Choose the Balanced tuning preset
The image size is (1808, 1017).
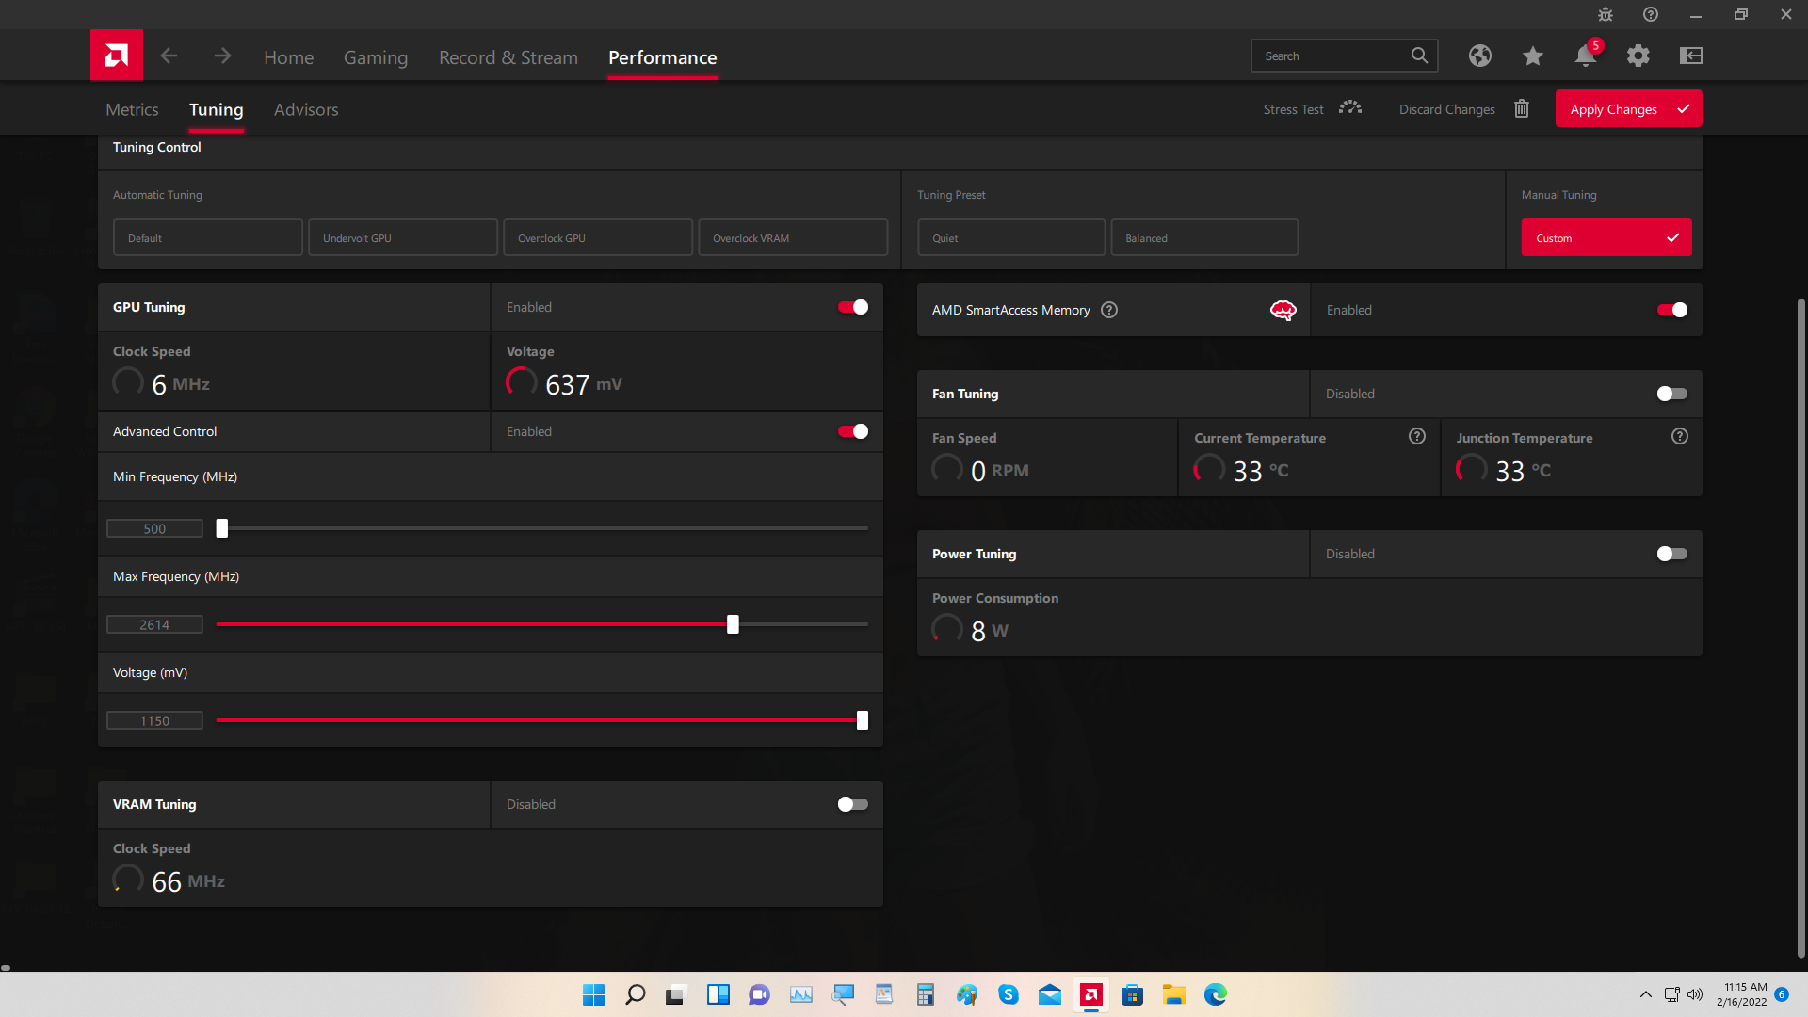pyautogui.click(x=1204, y=238)
